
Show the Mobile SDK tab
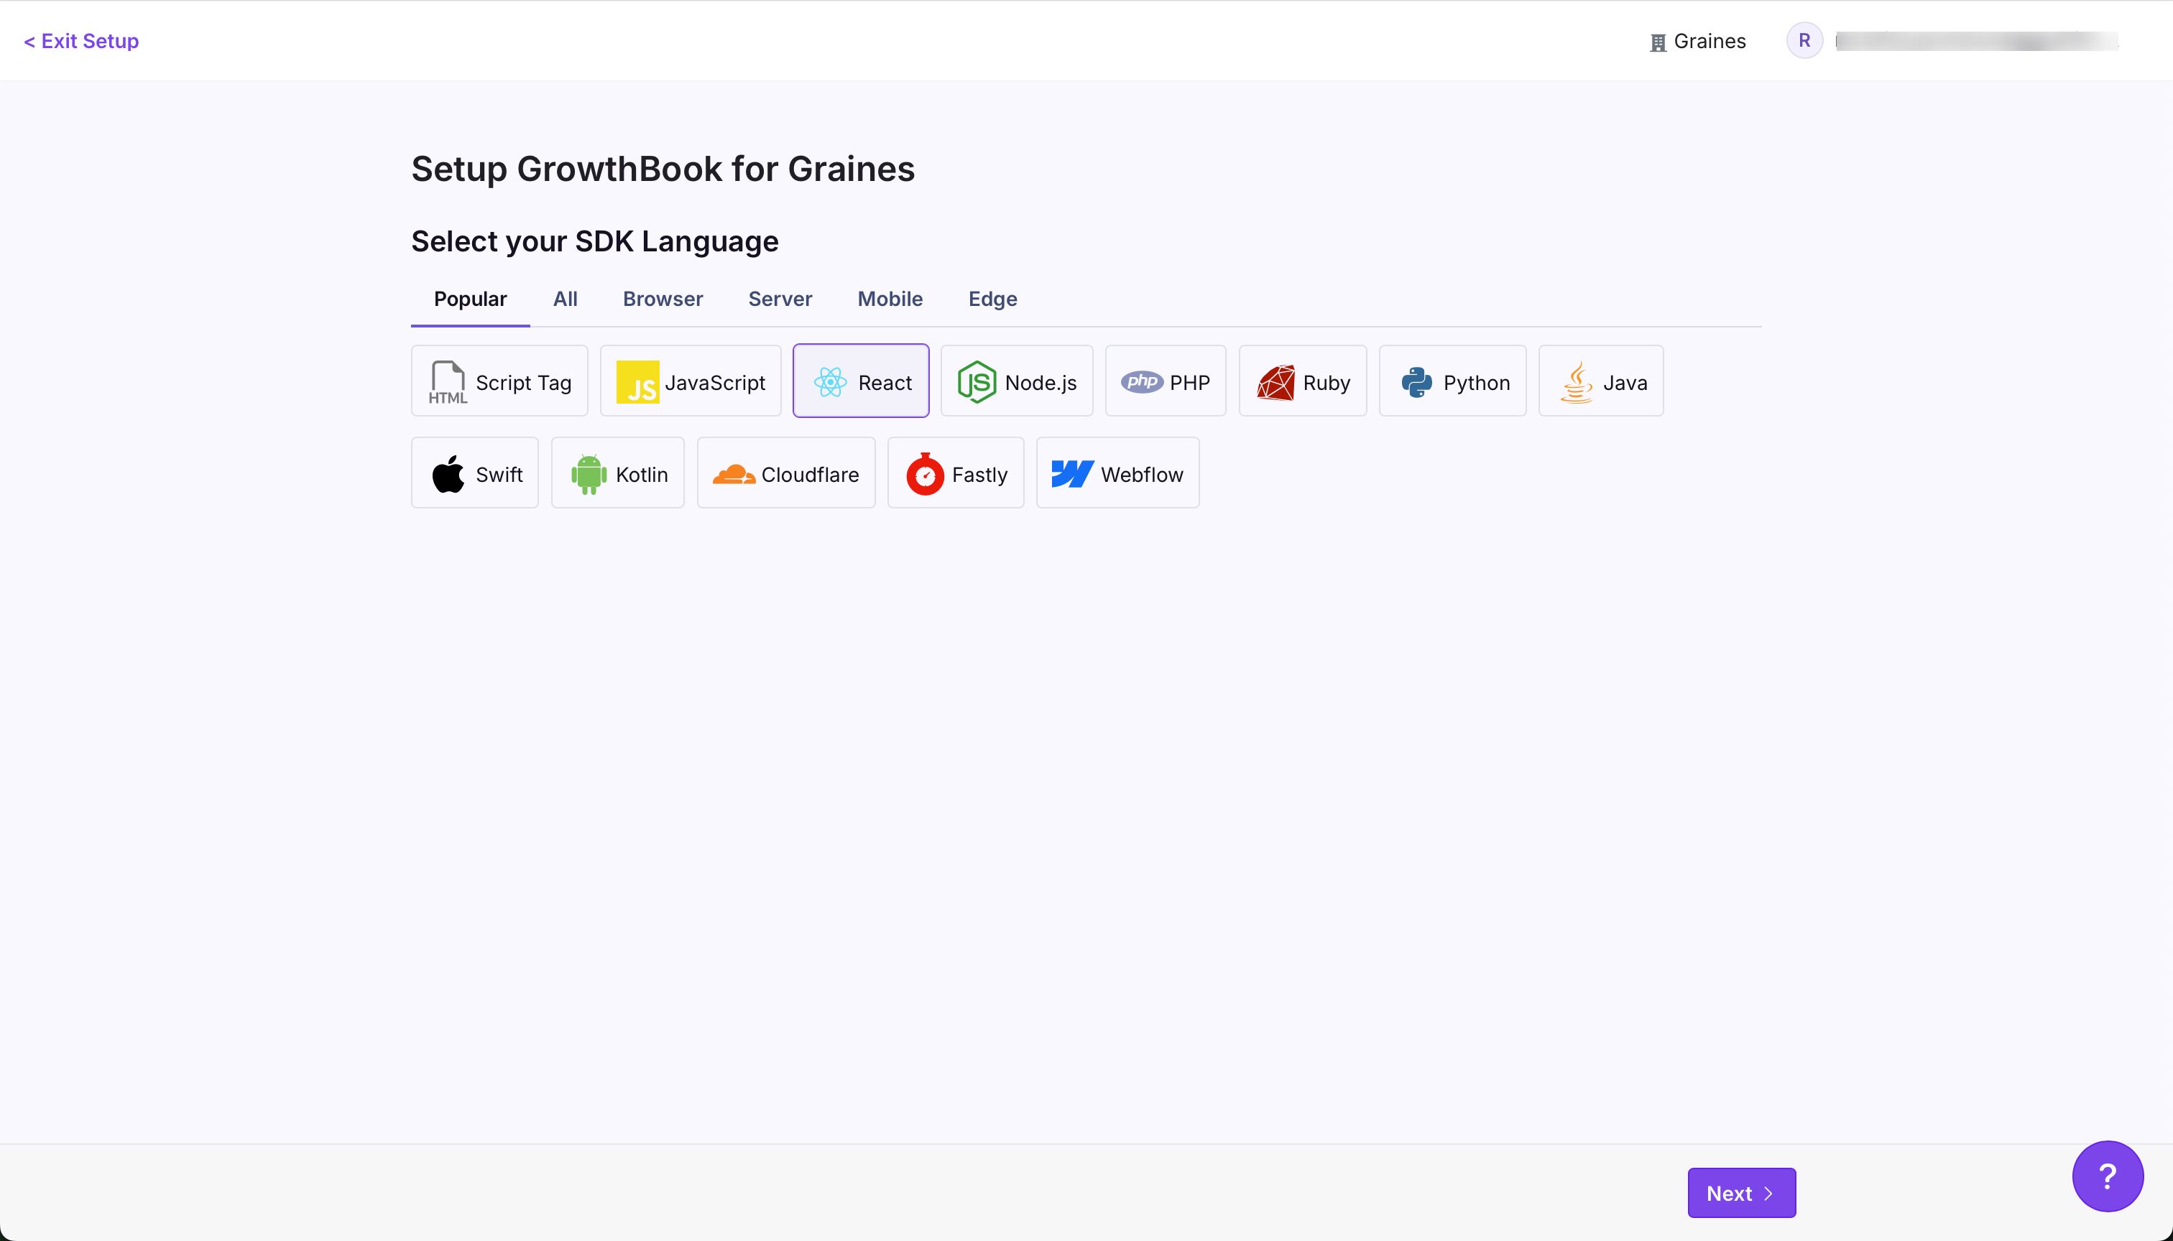890,298
